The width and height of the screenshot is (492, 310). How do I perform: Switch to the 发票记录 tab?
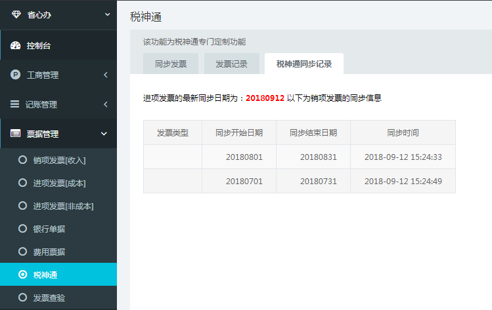point(232,64)
